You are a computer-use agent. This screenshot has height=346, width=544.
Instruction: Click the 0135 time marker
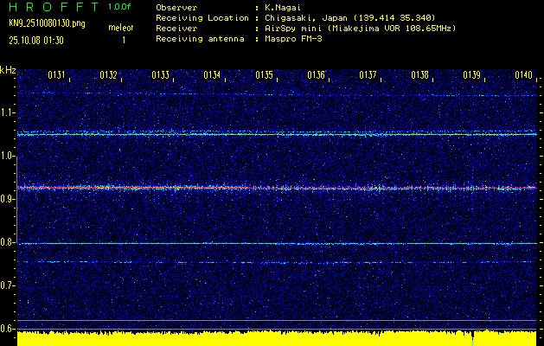click(x=265, y=76)
